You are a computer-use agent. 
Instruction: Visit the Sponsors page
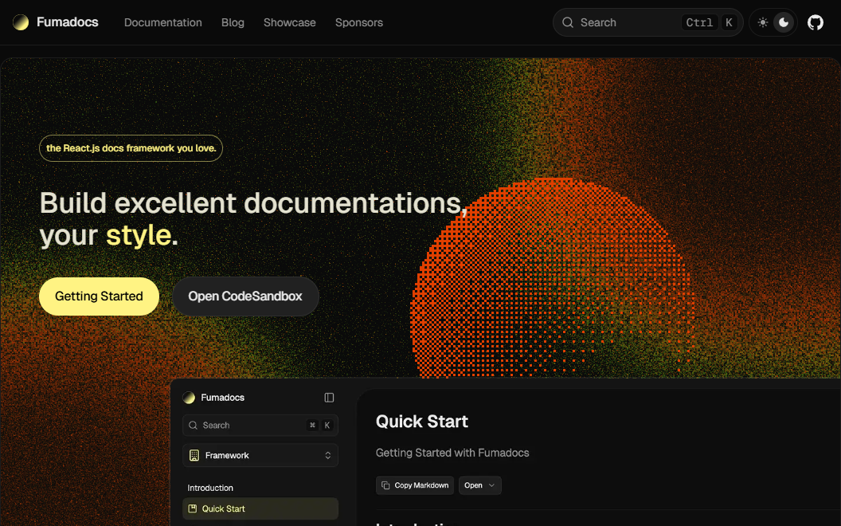click(359, 22)
